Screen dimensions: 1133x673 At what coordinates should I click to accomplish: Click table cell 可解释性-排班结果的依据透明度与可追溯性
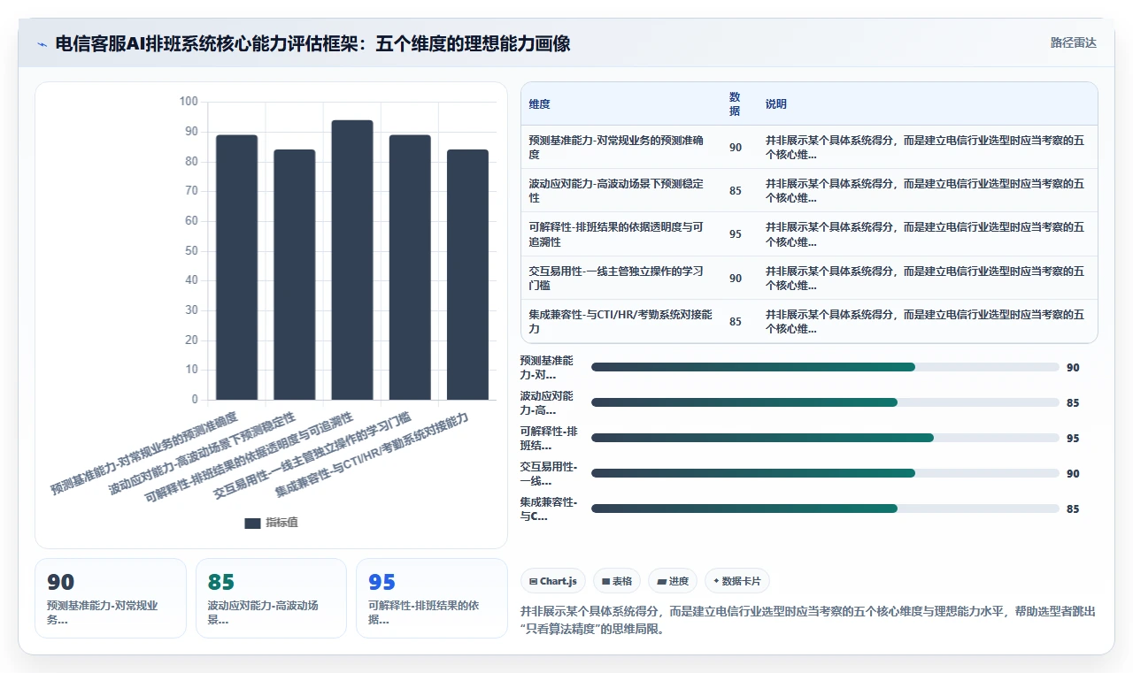tap(620, 233)
